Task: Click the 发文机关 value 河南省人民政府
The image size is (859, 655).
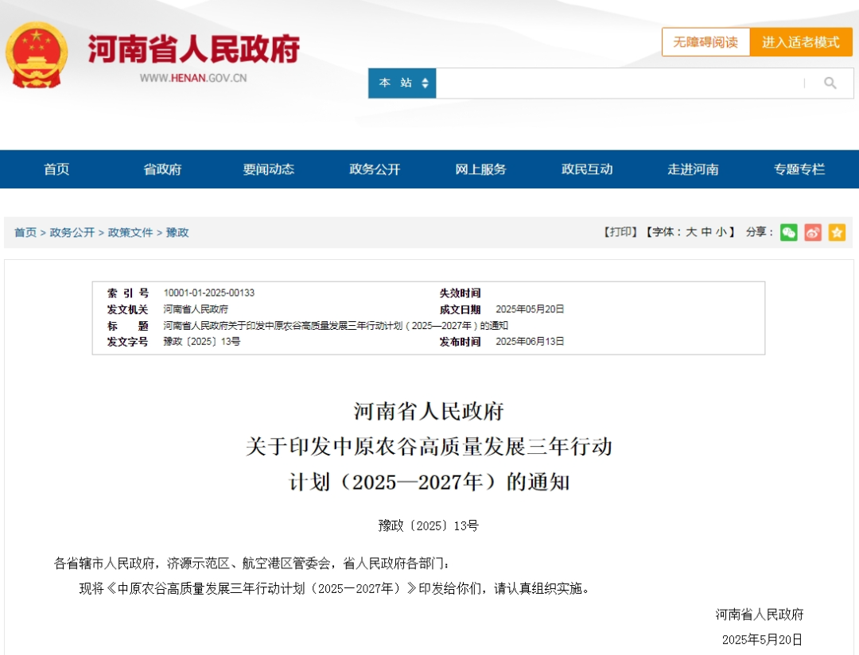Action: pos(196,309)
